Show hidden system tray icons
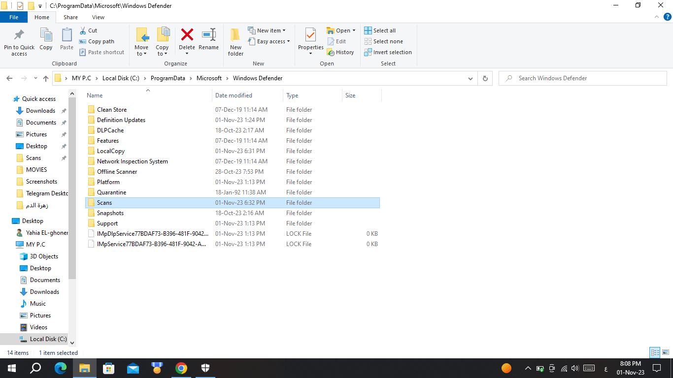Viewport: 673px width, 378px height. pos(528,368)
